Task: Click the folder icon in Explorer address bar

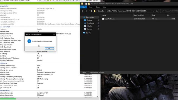Action: 95,11
